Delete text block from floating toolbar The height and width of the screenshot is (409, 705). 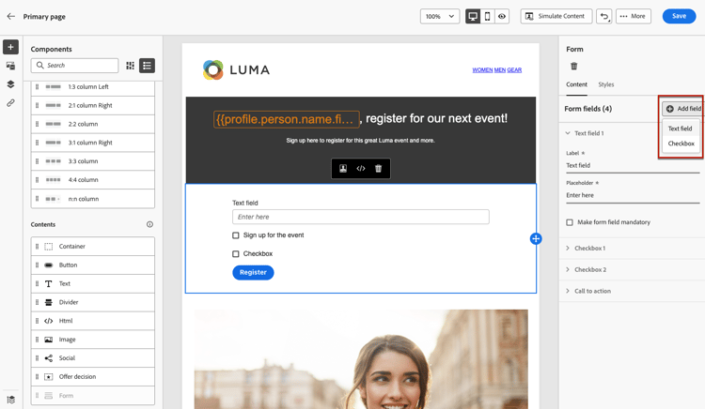click(x=378, y=168)
